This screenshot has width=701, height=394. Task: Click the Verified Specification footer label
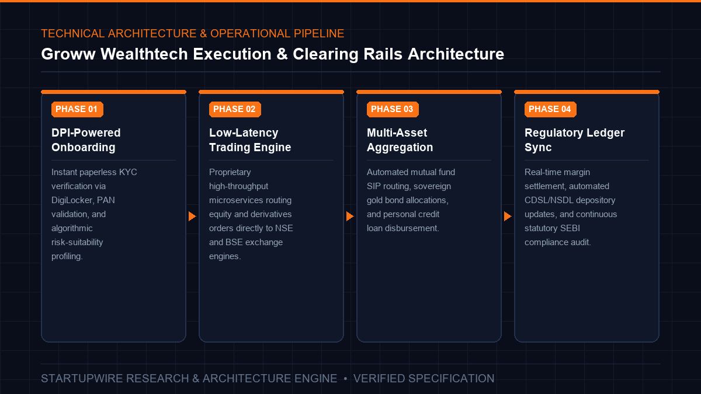pyautogui.click(x=424, y=379)
